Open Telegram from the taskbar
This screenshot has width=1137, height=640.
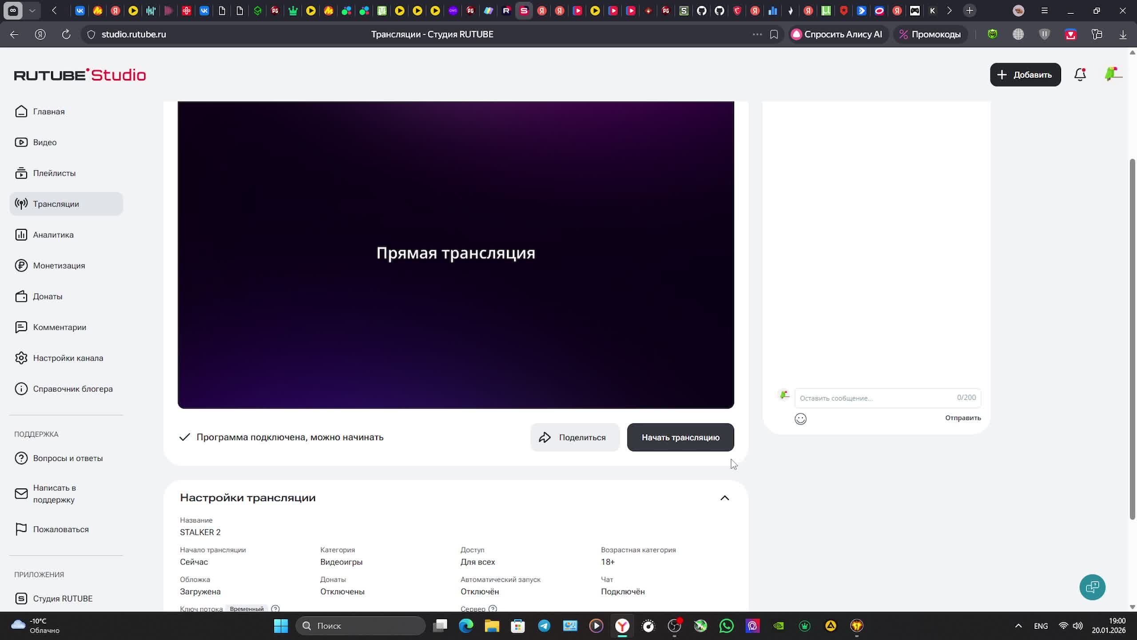tap(544, 626)
